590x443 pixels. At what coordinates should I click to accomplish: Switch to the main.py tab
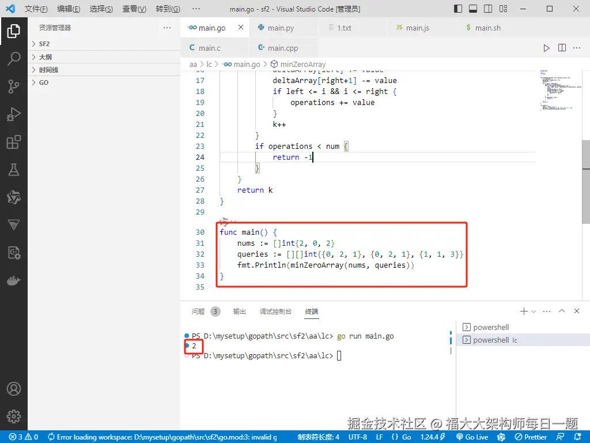(x=283, y=28)
